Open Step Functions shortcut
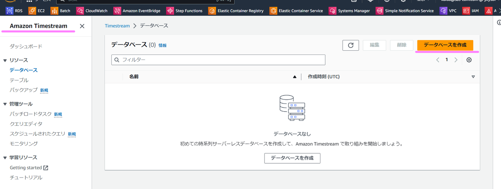 pyautogui.click(x=184, y=11)
